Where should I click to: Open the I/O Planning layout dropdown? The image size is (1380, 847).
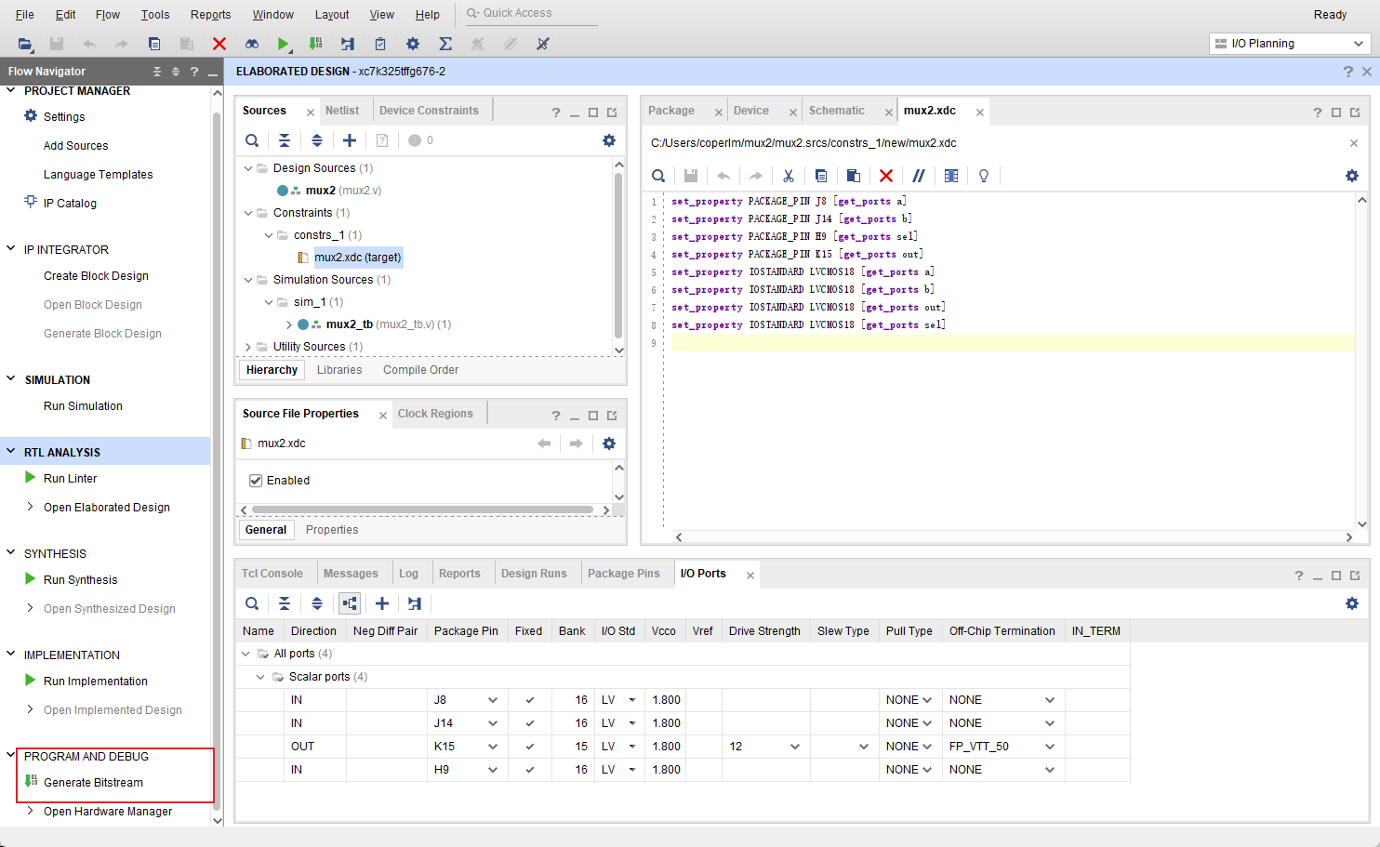point(1290,44)
